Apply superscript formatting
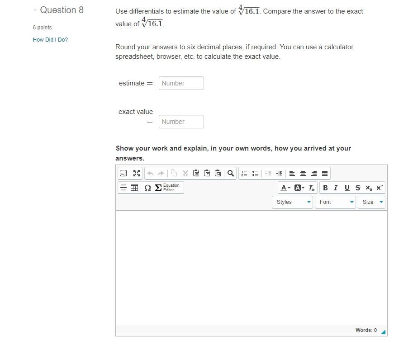Viewport: 394px width, 359px height. 379,188
